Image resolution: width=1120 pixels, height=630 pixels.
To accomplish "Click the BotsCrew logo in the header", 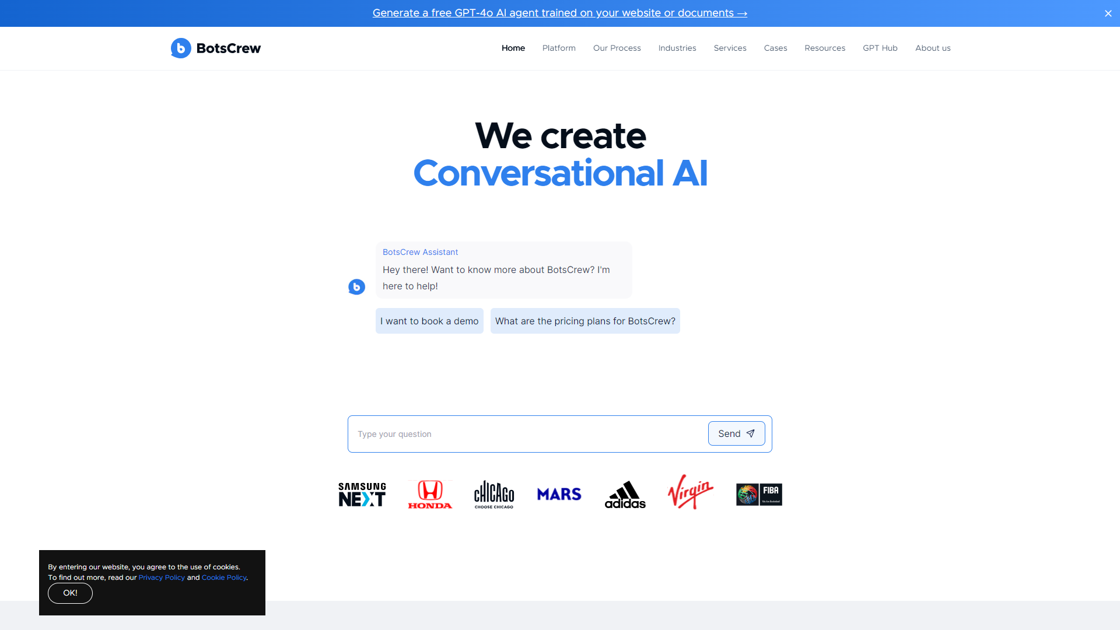I will (x=215, y=48).
